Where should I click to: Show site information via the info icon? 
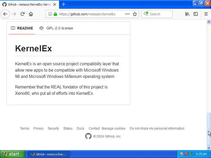(x=50, y=14)
